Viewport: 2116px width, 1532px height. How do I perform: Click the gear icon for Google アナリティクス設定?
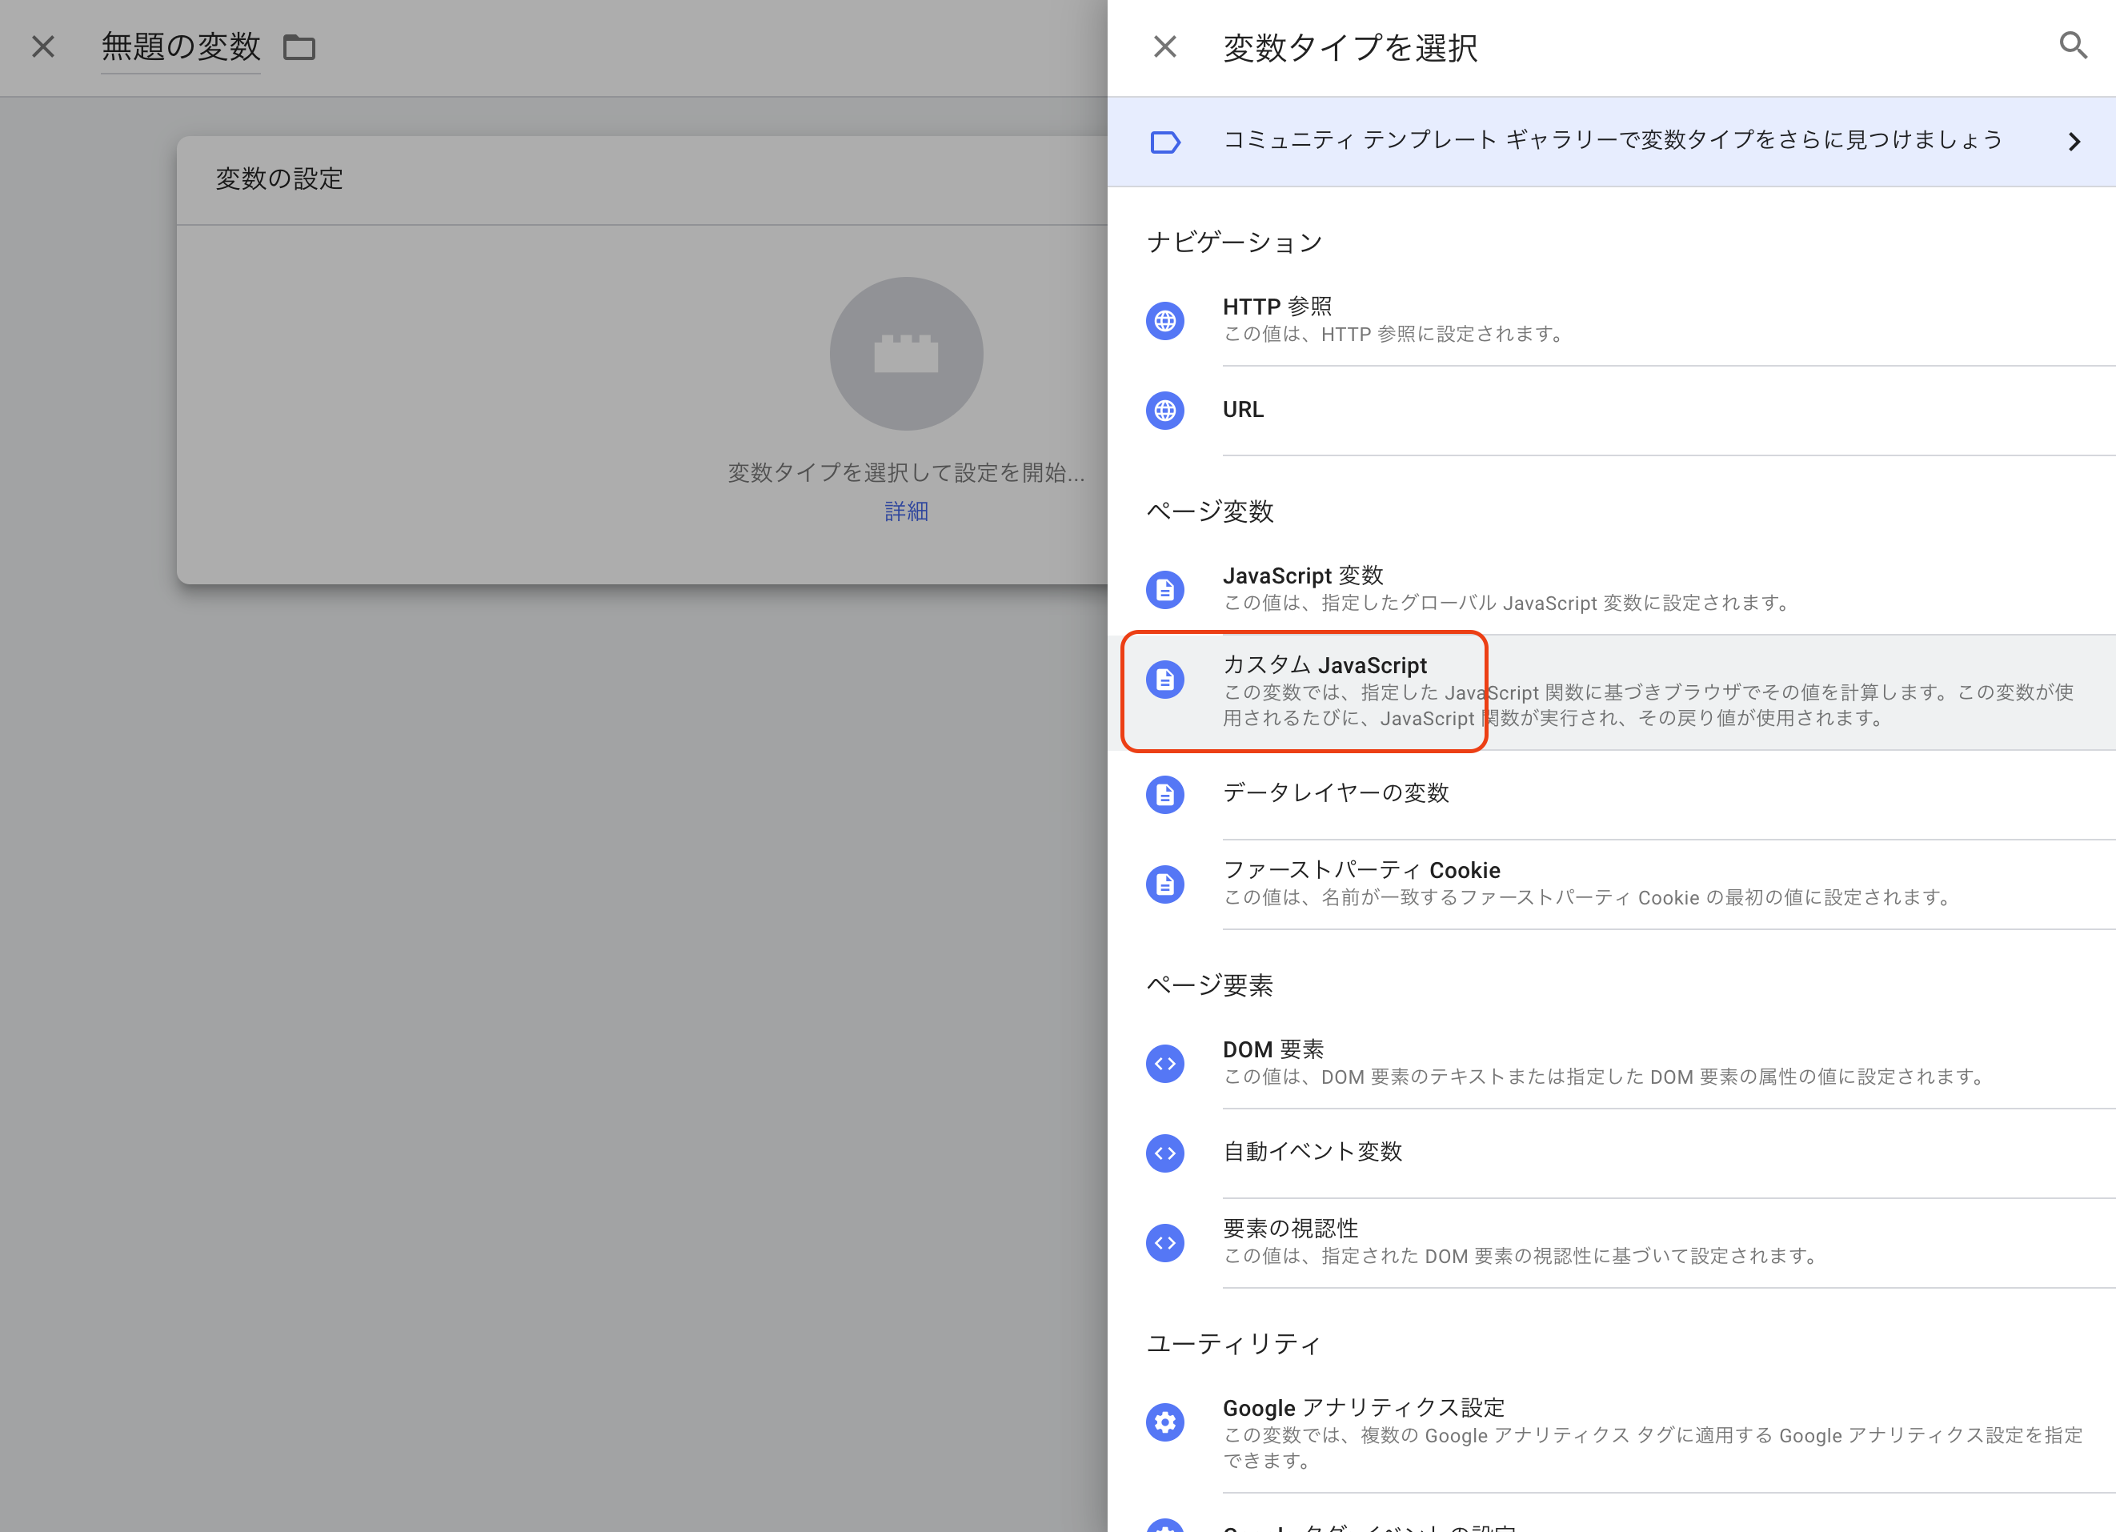point(1164,1422)
